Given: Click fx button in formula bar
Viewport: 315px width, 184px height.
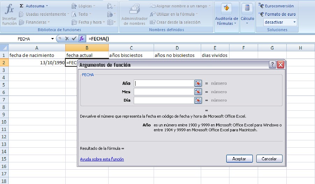Looking at the screenshot, I should tap(82, 38).
